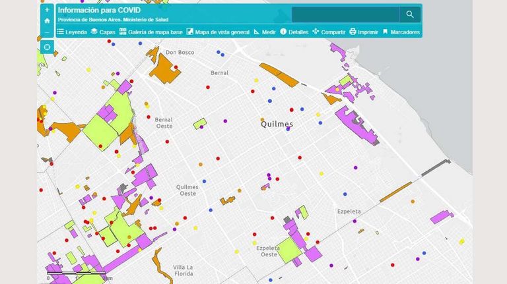
Task: Click the Información para COVID title
Action: point(99,10)
